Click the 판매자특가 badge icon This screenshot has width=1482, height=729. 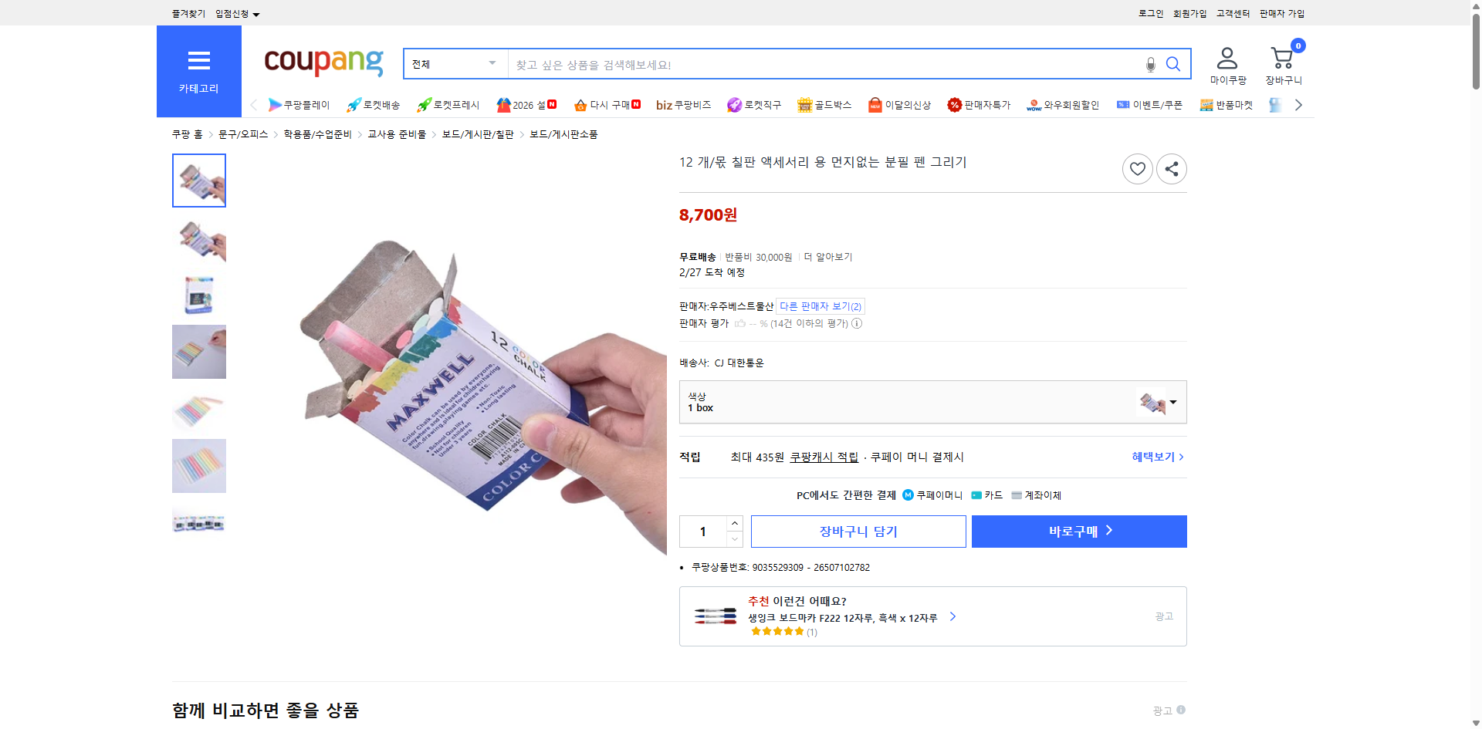click(x=954, y=105)
